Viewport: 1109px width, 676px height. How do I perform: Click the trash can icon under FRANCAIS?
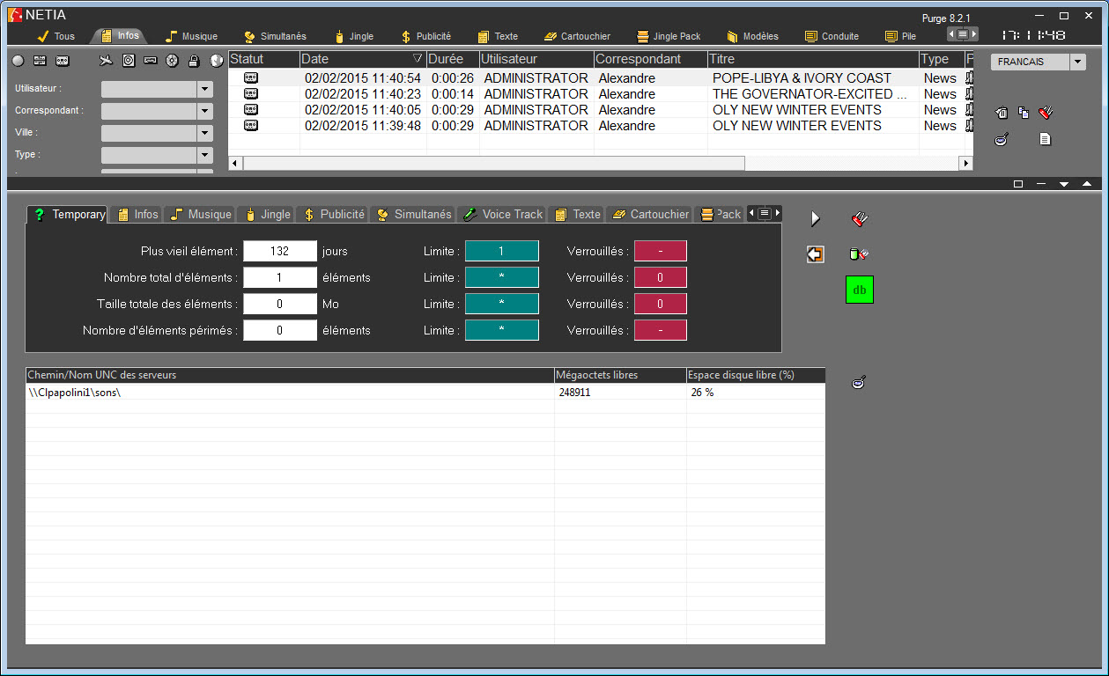coord(1002,113)
